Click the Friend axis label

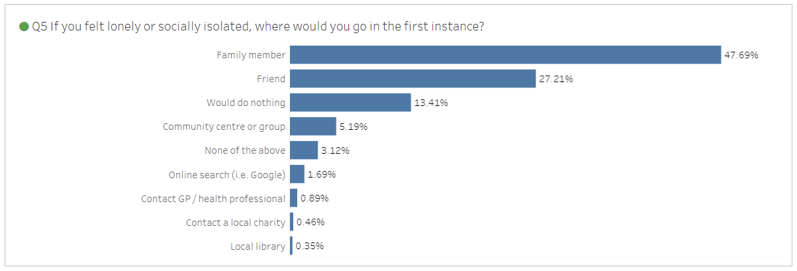271,79
